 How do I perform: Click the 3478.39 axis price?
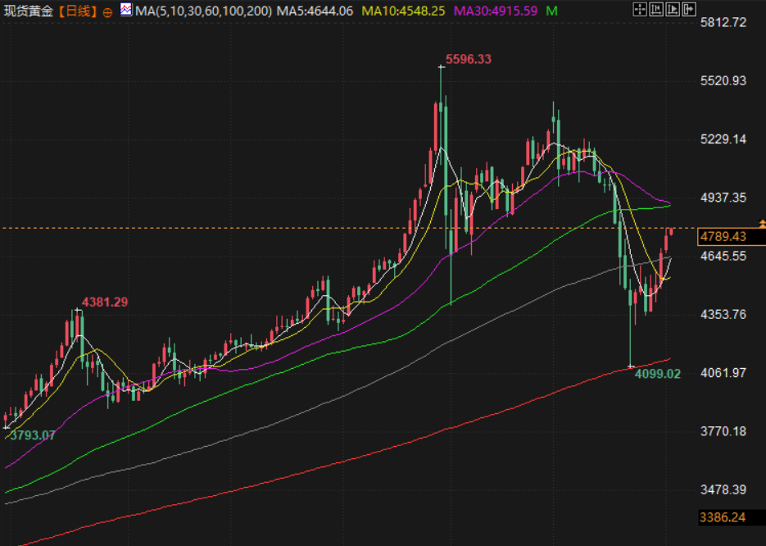[723, 489]
